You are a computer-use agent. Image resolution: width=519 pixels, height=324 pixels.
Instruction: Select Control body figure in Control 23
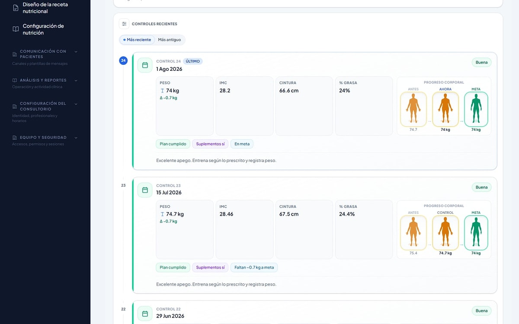pyautogui.click(x=445, y=233)
